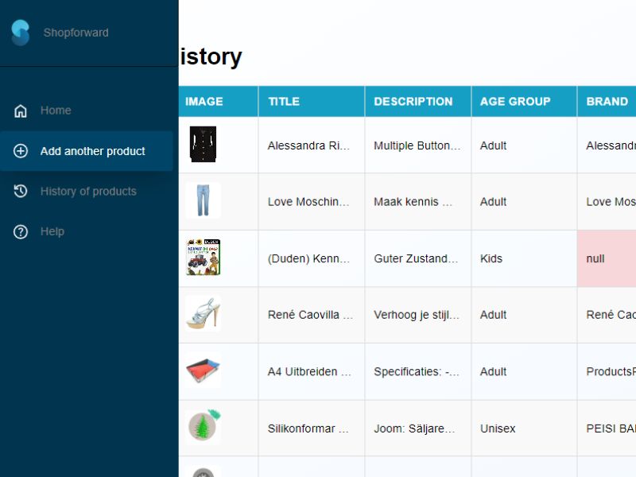The height and width of the screenshot is (477, 636).
Task: Open the blue jeans product thumbnail
Action: (203, 200)
